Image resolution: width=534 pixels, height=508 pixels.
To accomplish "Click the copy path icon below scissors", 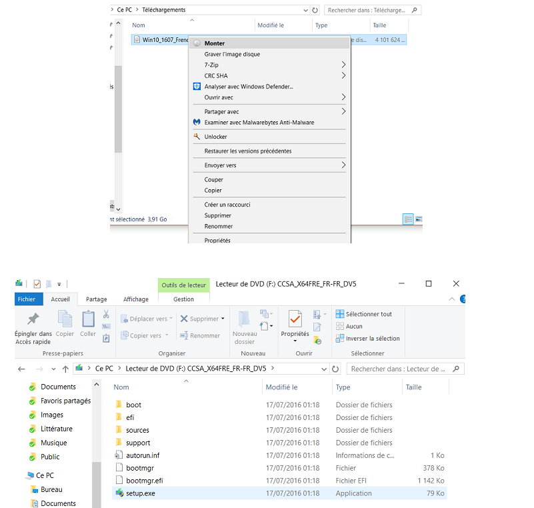I will pos(106,327).
